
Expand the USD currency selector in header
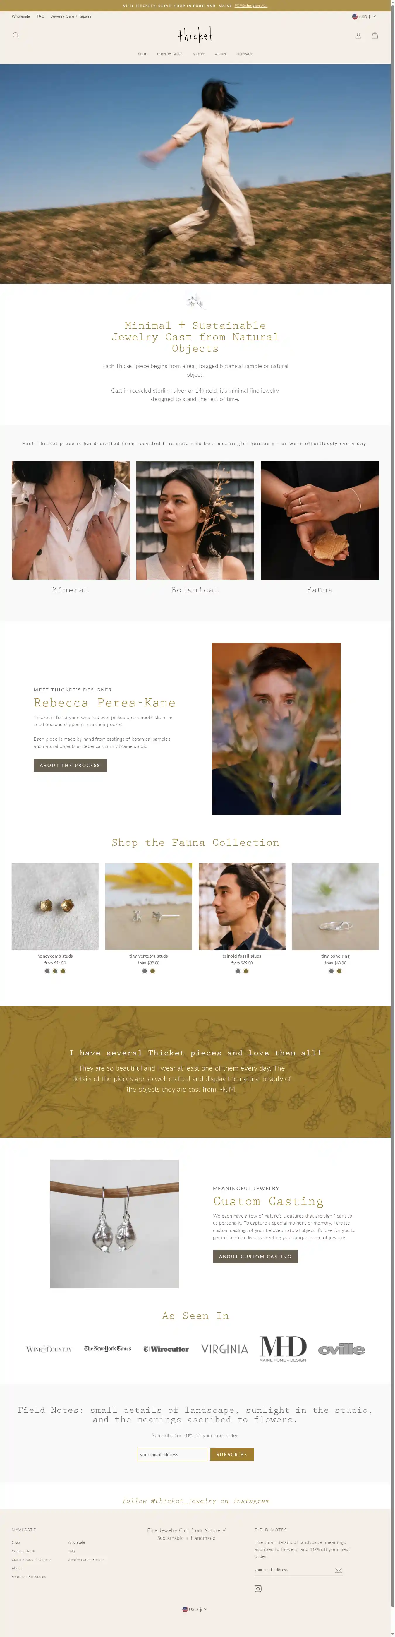(x=364, y=16)
